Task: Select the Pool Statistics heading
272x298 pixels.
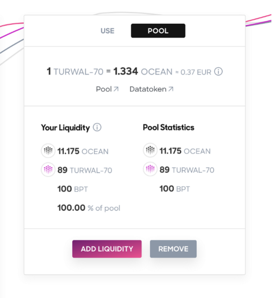Action: pyautogui.click(x=168, y=127)
